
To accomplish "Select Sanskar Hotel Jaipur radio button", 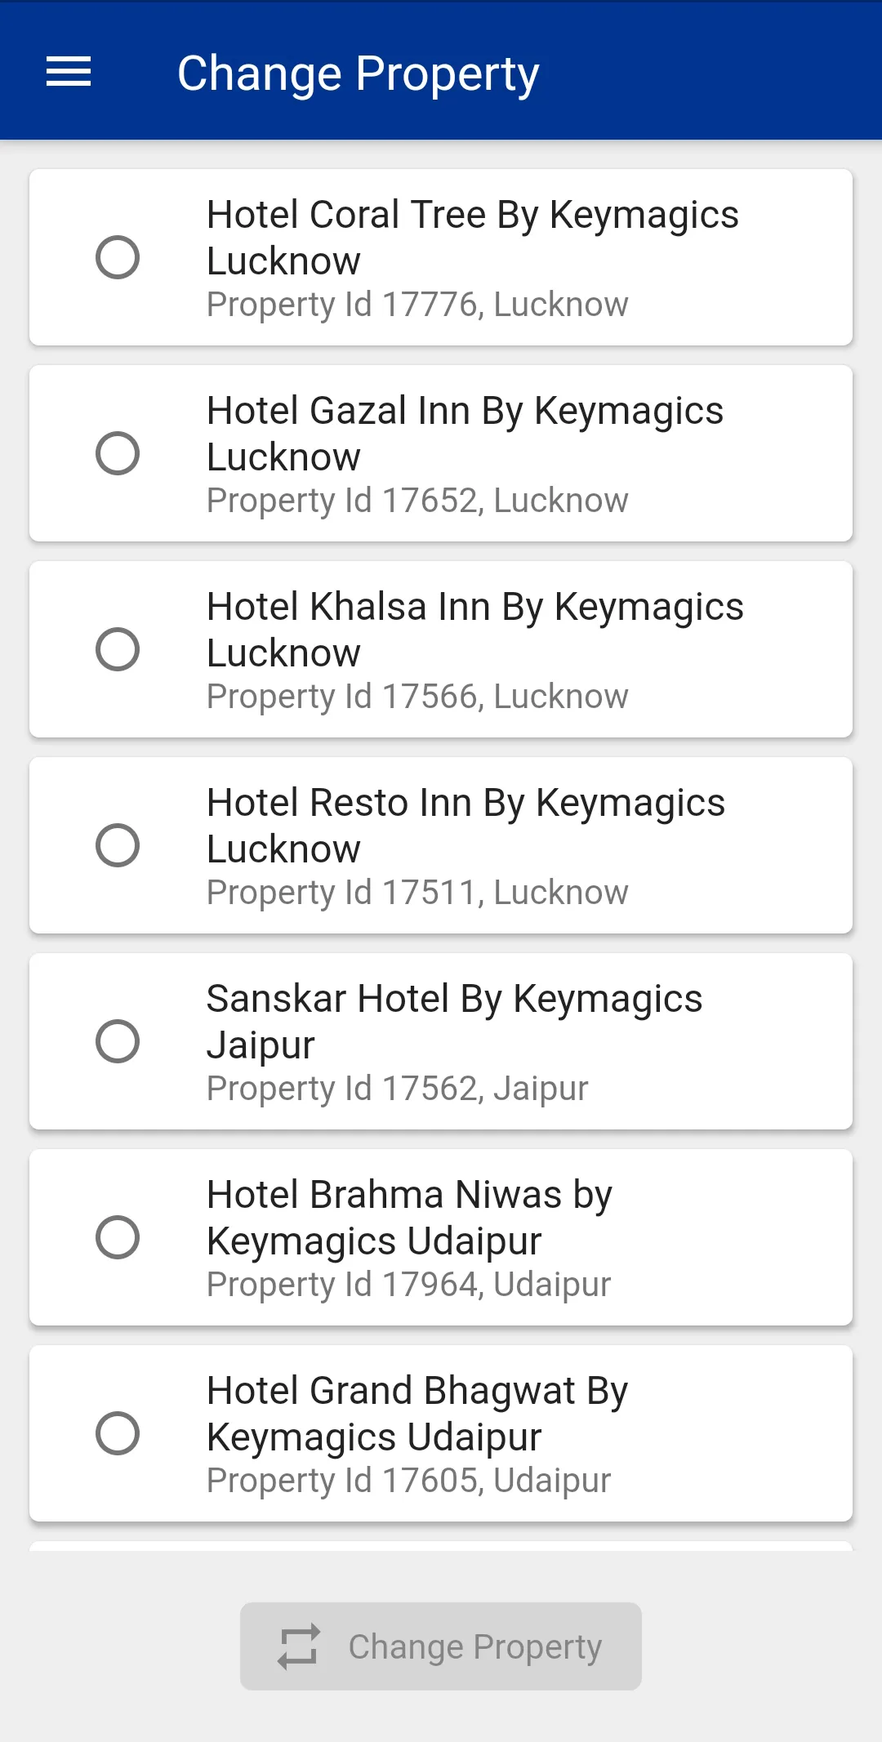I will point(118,1041).
